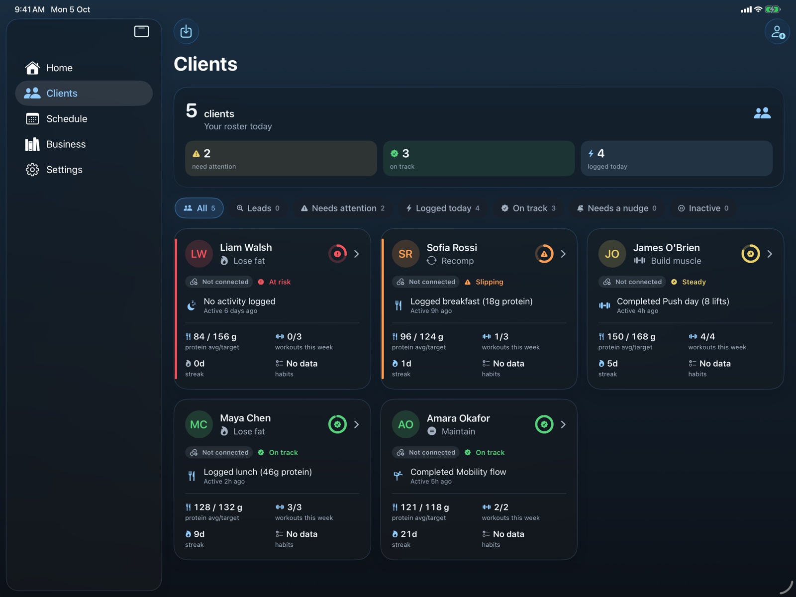
Task: Open Maya Chen's green status ring
Action: pos(337,424)
